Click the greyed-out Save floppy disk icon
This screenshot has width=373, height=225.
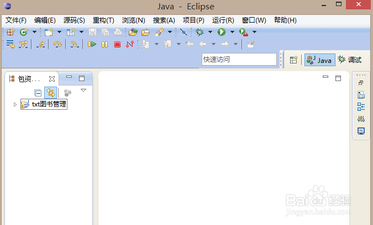pos(92,32)
